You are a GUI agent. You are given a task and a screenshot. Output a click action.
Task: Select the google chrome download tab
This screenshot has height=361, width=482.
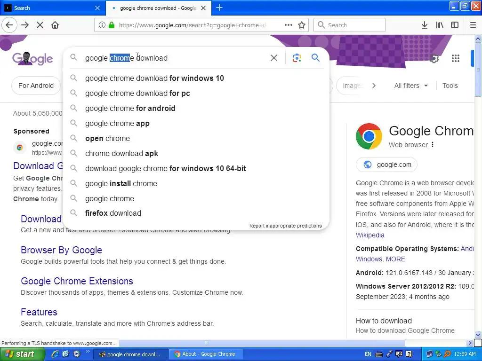158,8
